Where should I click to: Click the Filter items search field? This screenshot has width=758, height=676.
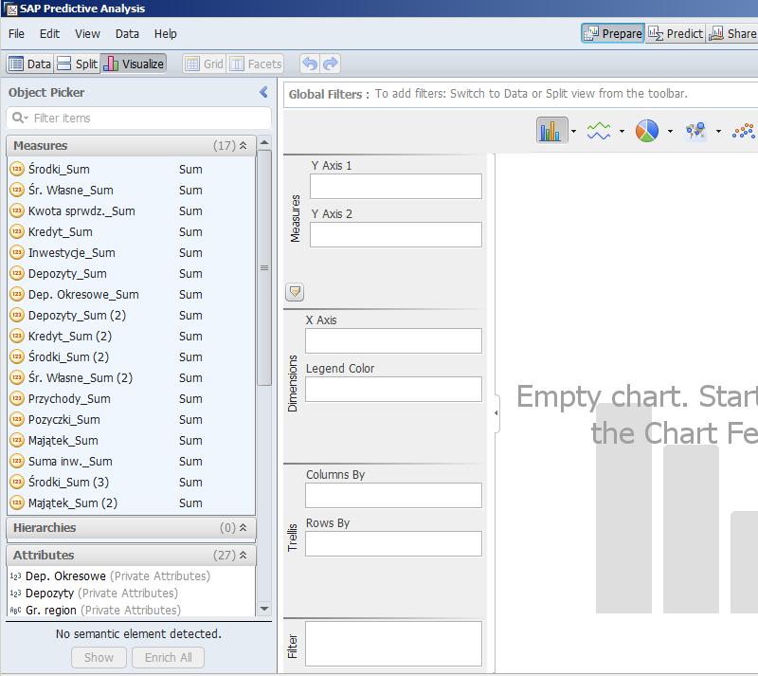(x=138, y=119)
